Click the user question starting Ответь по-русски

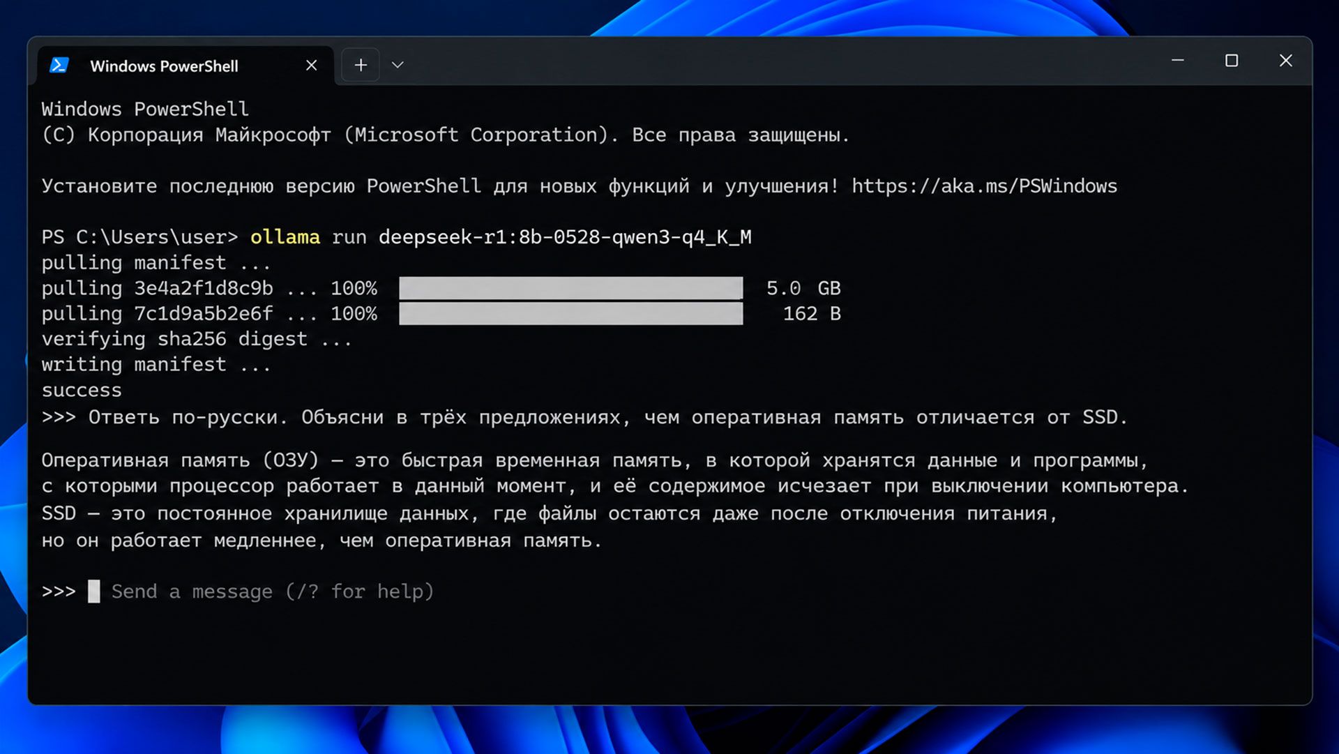607,418
